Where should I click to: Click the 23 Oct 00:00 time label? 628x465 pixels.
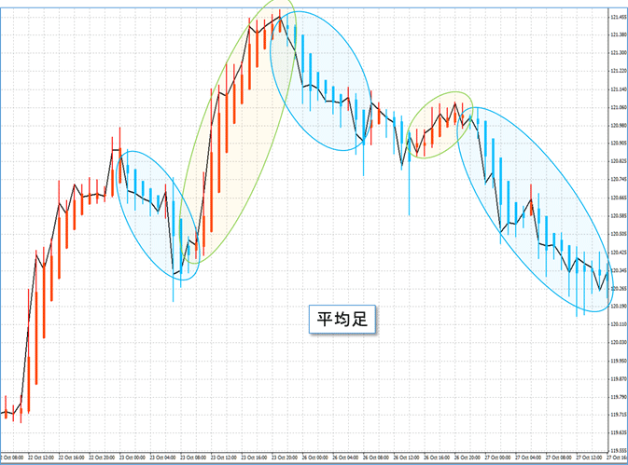(129, 458)
